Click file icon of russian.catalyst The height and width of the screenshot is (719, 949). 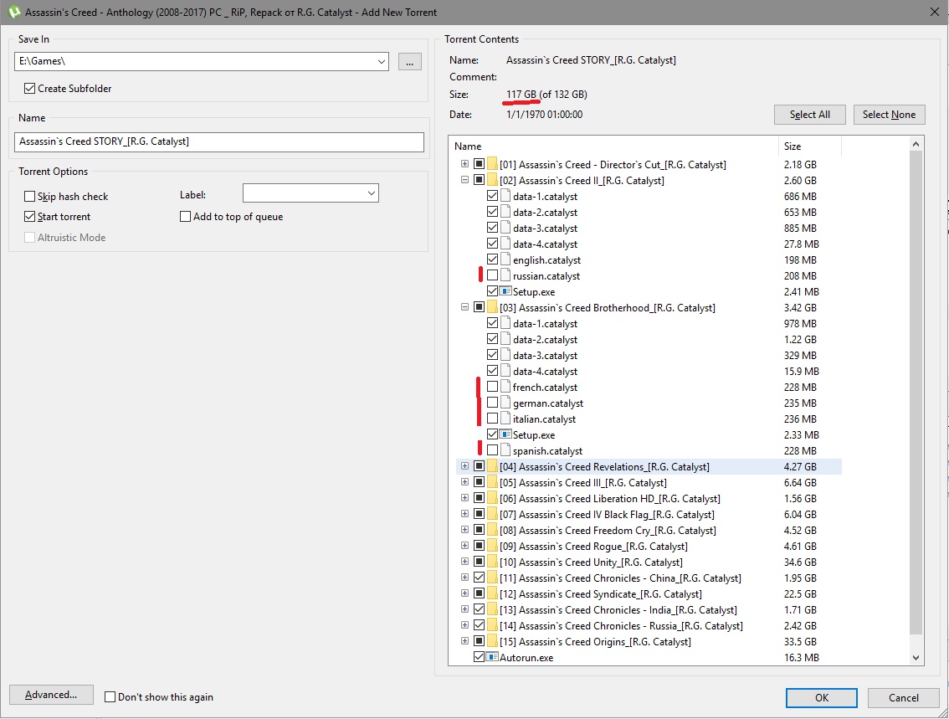[x=505, y=275]
